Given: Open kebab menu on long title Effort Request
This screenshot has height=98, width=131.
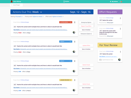Looking at the screenshot, I should tap(120, 29).
